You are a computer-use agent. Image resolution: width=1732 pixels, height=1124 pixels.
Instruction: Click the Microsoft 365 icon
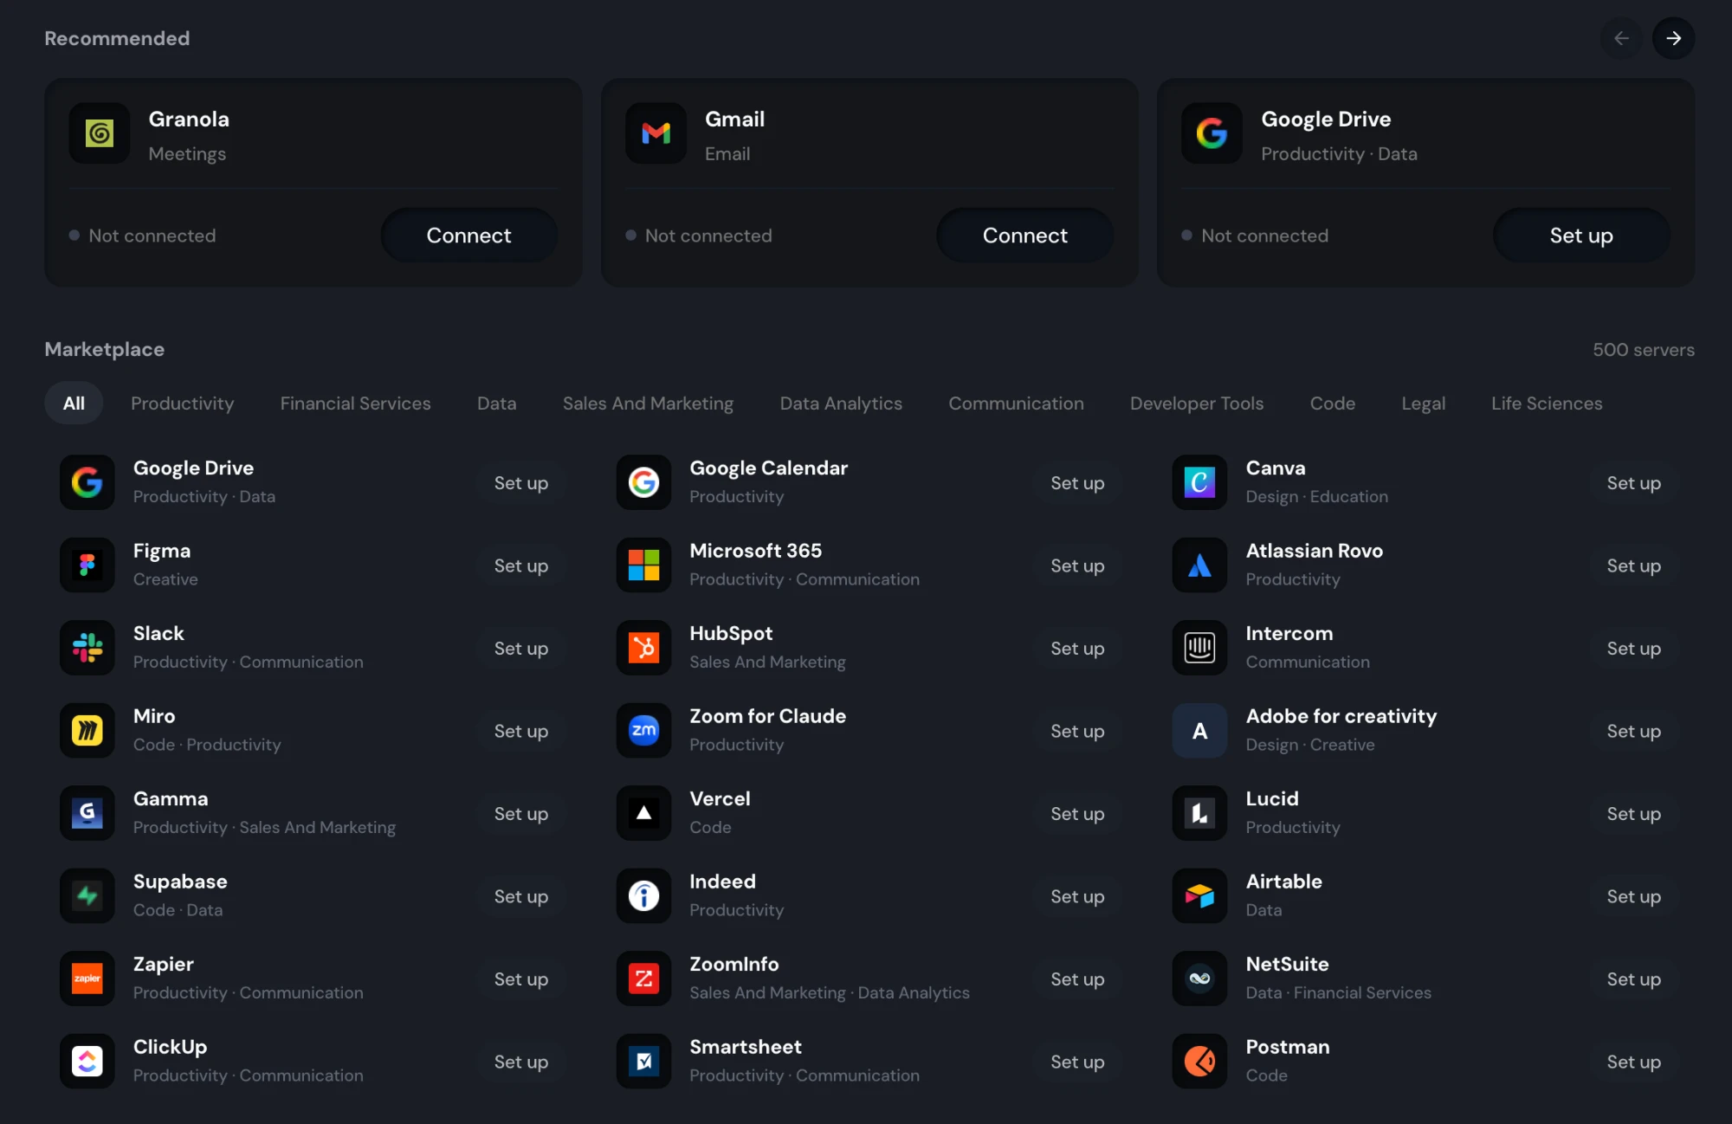[x=643, y=565]
